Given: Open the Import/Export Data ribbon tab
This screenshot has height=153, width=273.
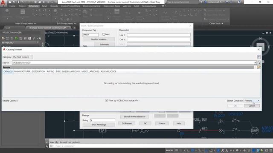Looking at the screenshot, I should point(70,6).
